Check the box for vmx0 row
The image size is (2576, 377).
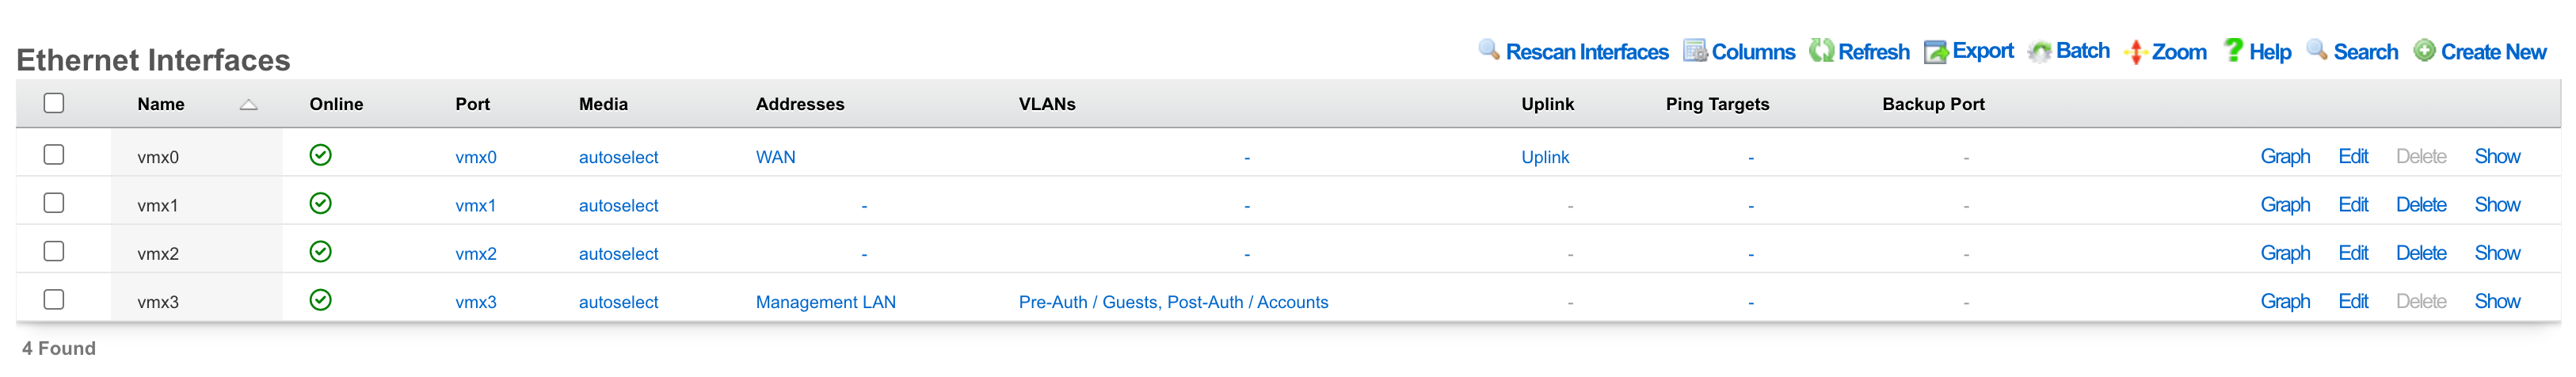click(x=54, y=155)
